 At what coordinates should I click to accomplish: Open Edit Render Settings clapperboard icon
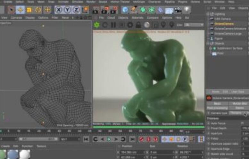pos(114,10)
